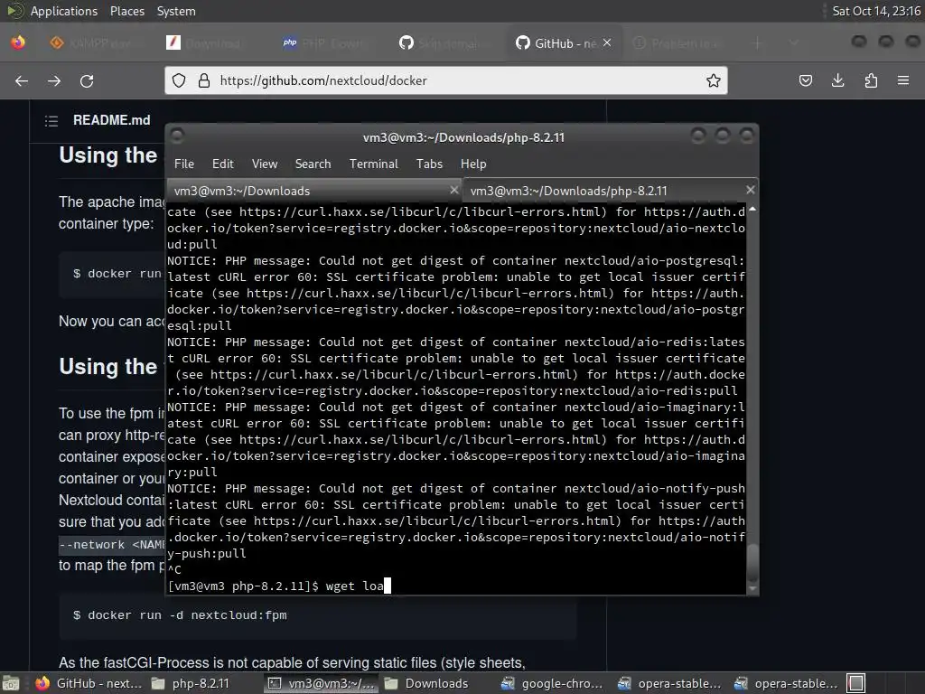This screenshot has width=925, height=694.
Task: Select vm3@vm3 terminal taskbar entry
Action: (x=321, y=683)
